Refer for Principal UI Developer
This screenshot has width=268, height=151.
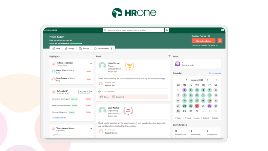pyautogui.click(x=88, y=112)
